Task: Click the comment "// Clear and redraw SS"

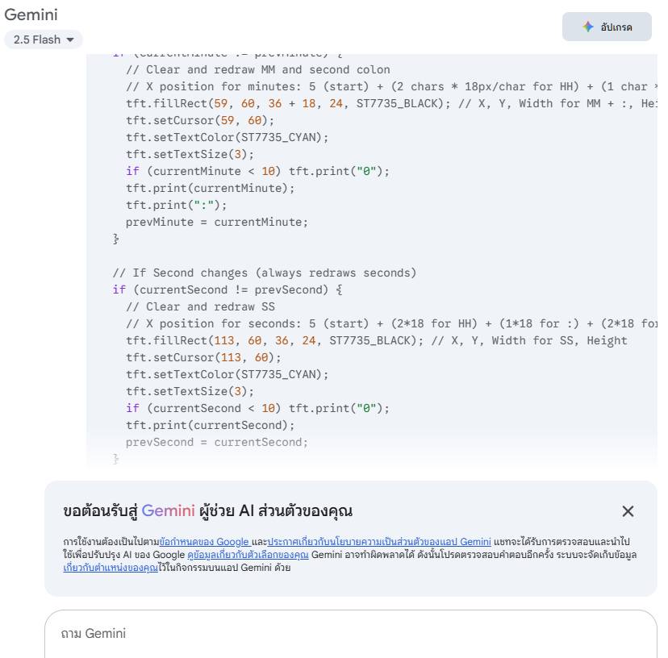Action: pyautogui.click(x=201, y=307)
